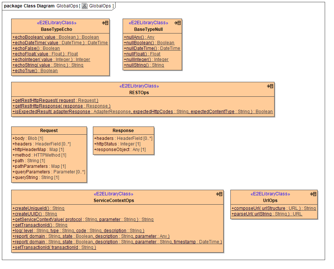Click the package Class Diagram header label
Viewport: 334px width, 269px height.
click(x=29, y=6)
